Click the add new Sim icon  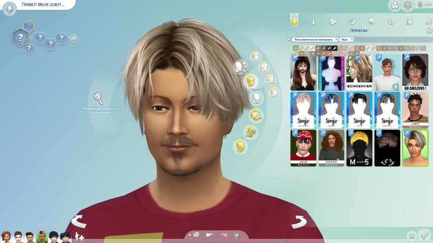pyautogui.click(x=79, y=237)
